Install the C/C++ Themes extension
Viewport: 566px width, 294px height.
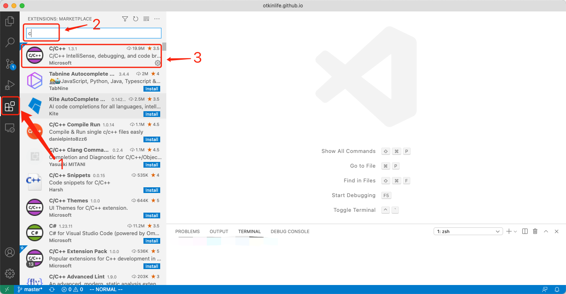152,215
